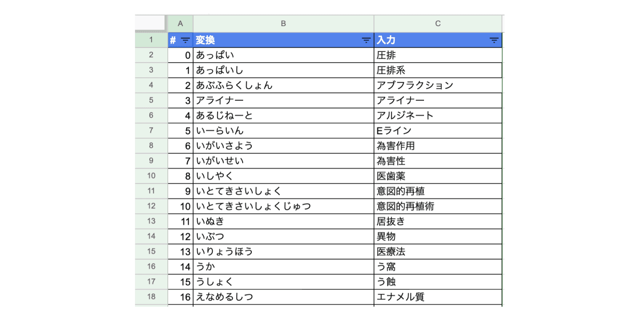Select cell いぶつ
640x320 pixels.
click(x=284, y=236)
